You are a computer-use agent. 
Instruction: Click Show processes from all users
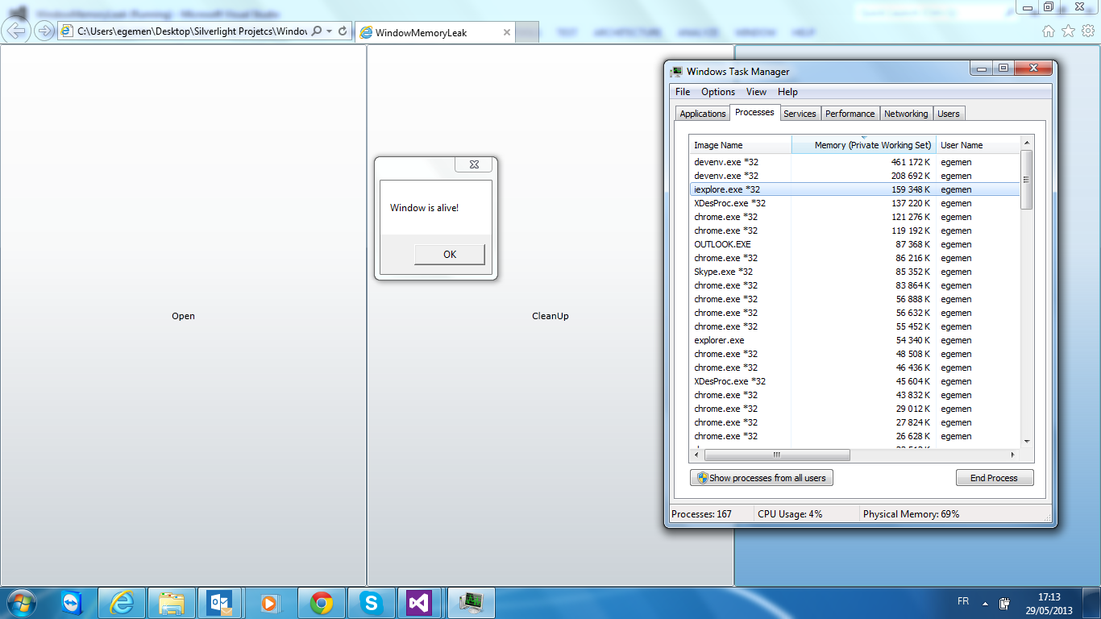[762, 478]
